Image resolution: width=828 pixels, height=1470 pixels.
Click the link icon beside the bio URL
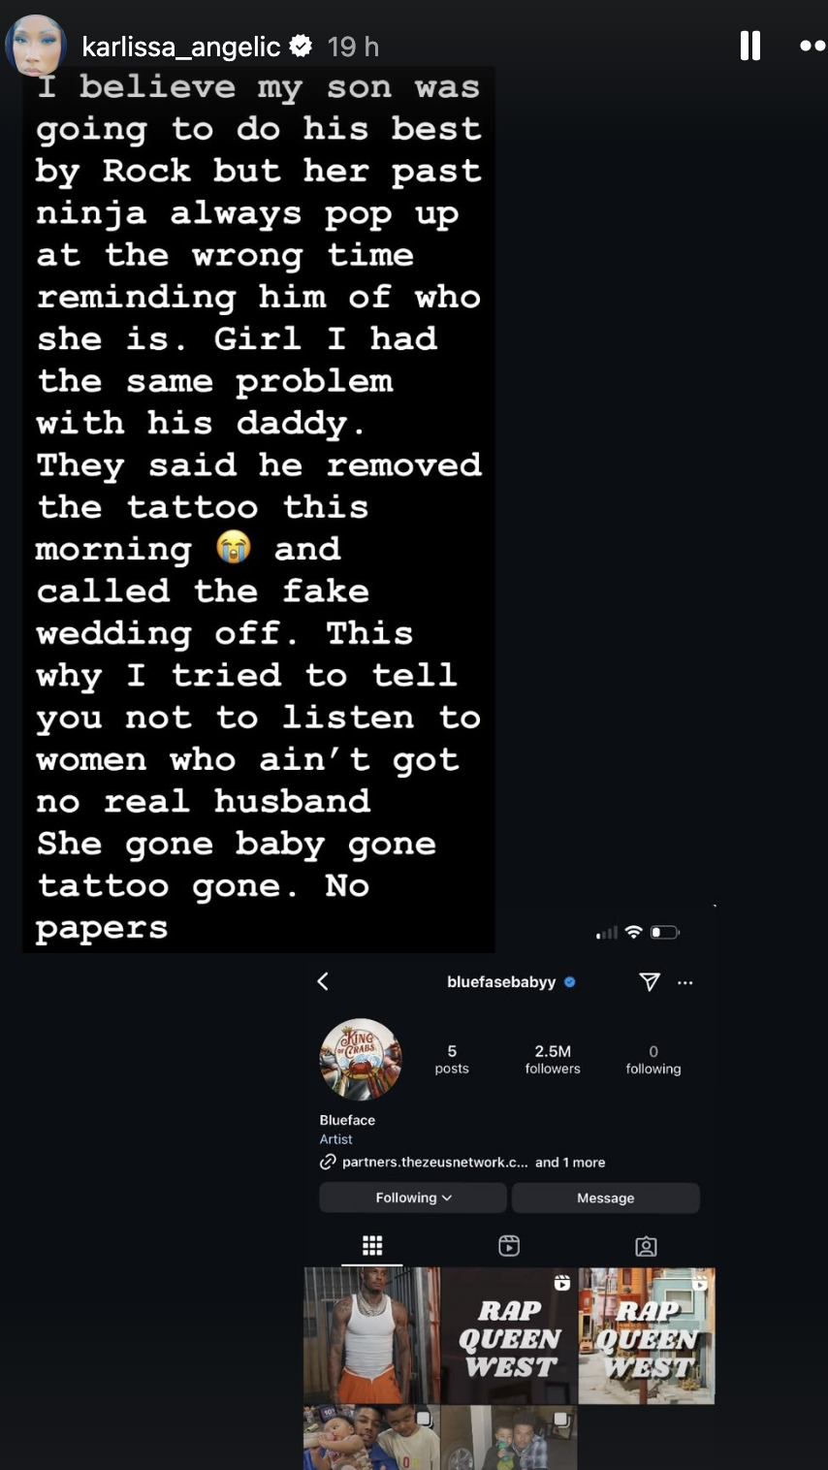coord(328,1162)
